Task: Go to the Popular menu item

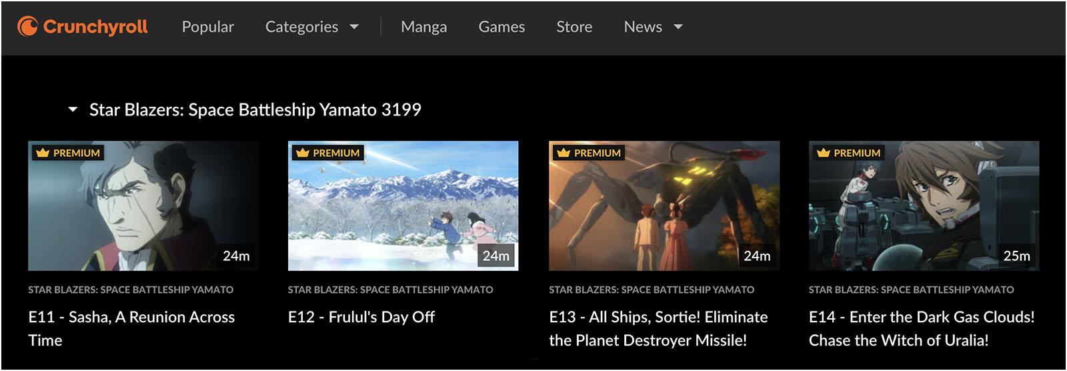Action: (208, 27)
